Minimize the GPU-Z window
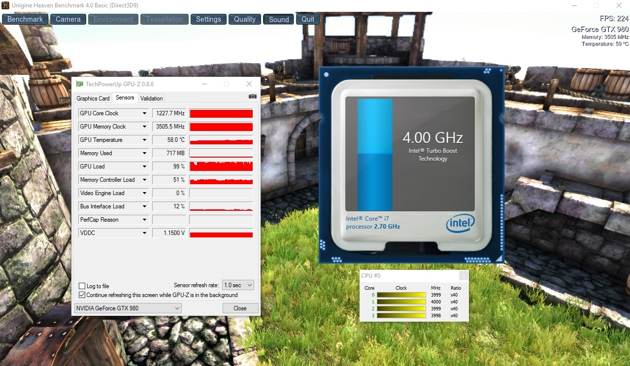The image size is (630, 366). 204,84
